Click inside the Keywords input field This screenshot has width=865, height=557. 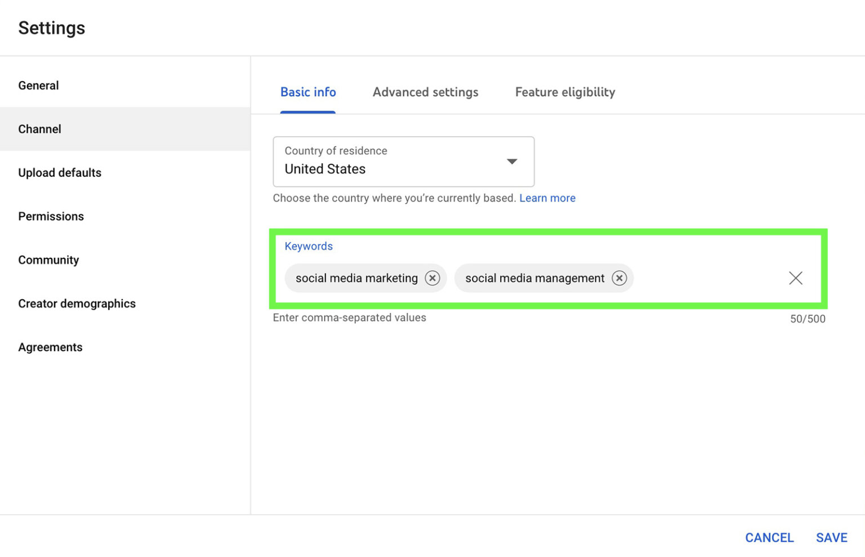[x=704, y=278]
